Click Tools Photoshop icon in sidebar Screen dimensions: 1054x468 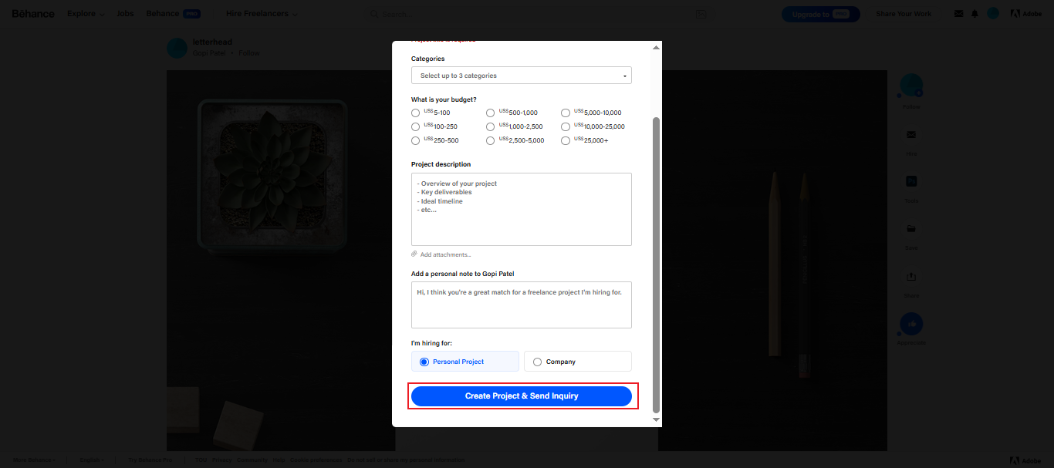911,181
